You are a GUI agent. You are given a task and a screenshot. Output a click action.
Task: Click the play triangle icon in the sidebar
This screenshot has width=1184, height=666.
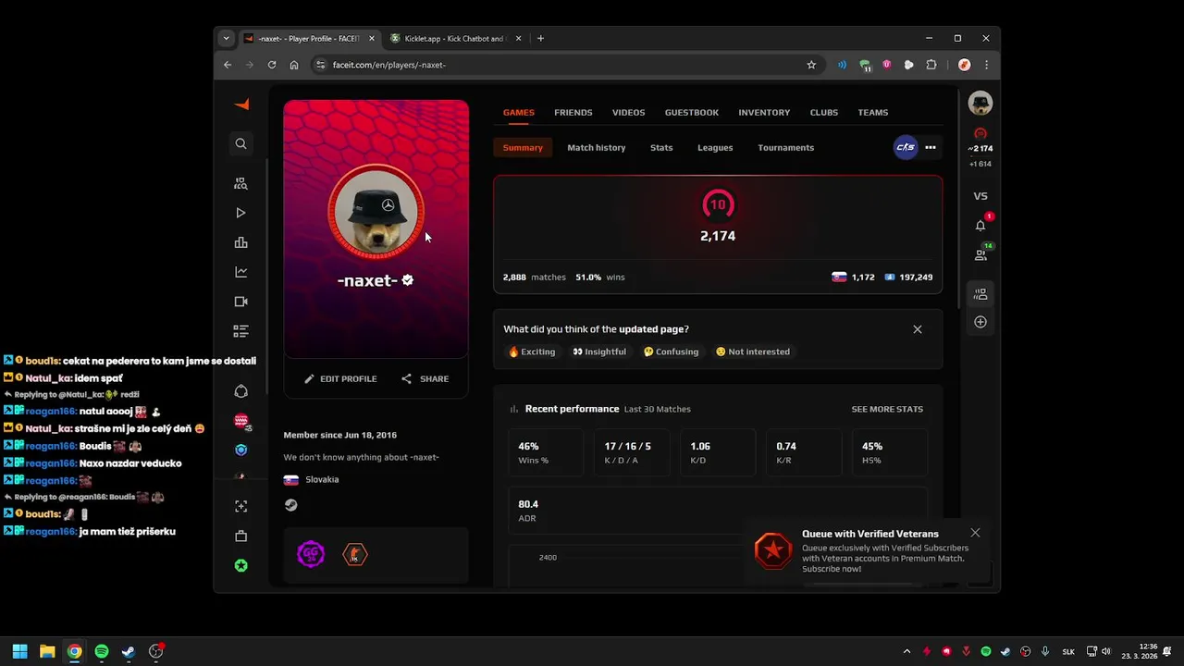click(240, 213)
